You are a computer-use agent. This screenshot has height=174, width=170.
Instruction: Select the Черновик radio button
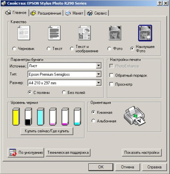click(14, 49)
